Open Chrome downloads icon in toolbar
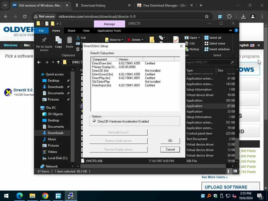The image size is (268, 201). (x=243, y=16)
